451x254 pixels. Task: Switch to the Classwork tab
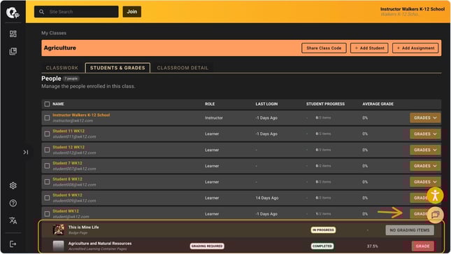pos(62,68)
